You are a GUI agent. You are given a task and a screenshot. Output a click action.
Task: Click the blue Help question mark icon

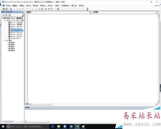click(x=58, y=9)
